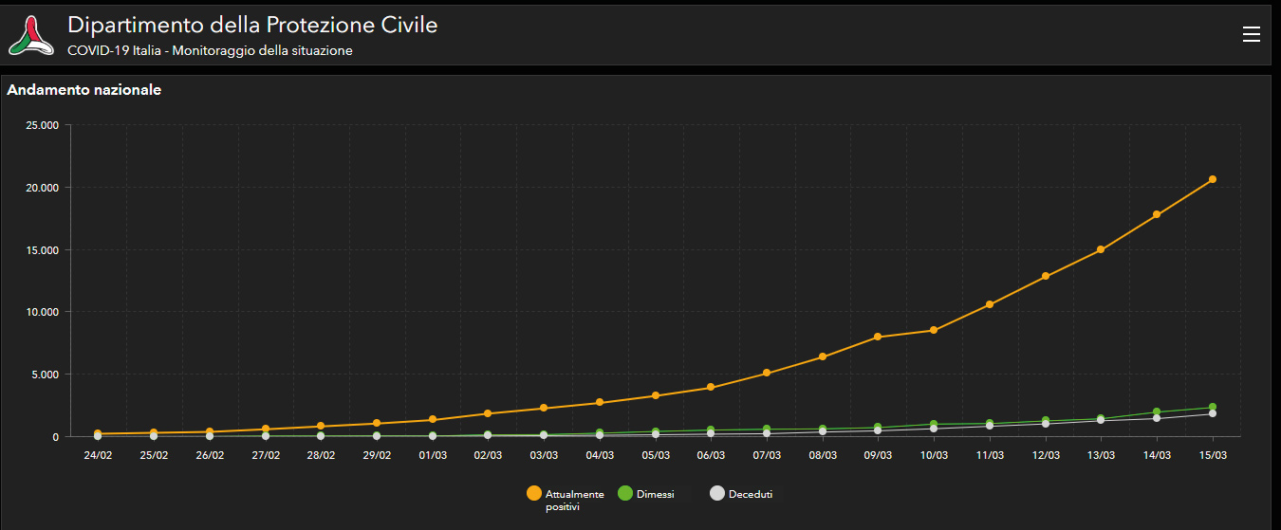Click the 20.000 y-axis label

[x=43, y=188]
